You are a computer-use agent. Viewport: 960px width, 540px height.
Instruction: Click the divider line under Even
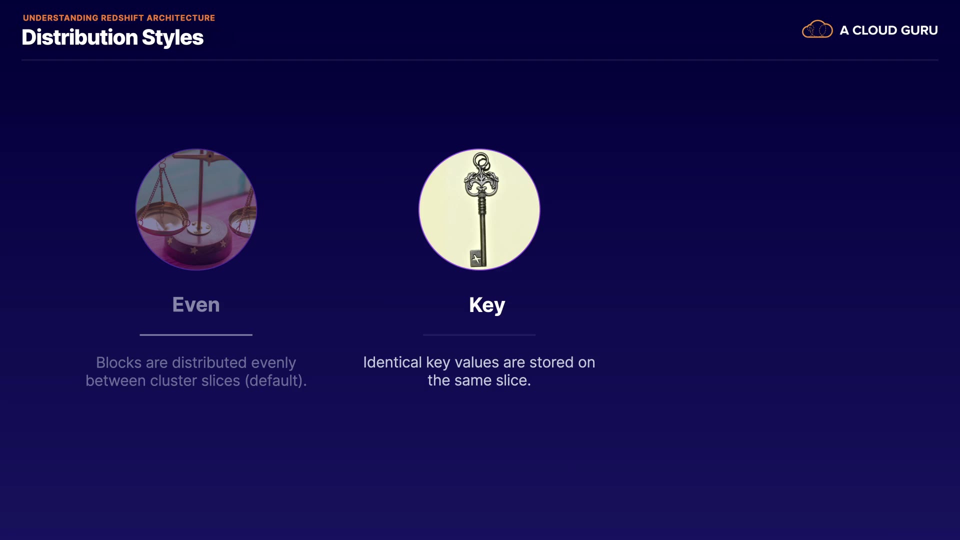[x=196, y=334]
